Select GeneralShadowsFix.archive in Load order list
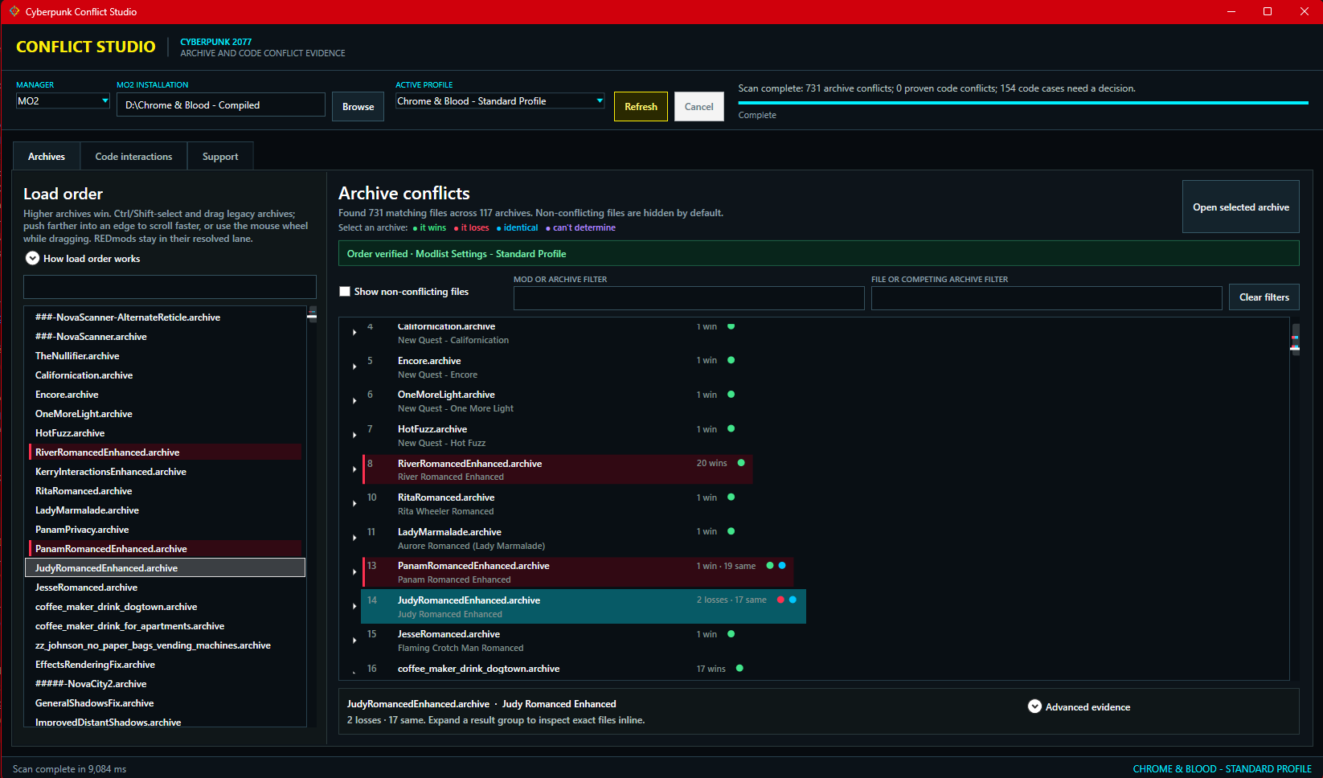Screen dimensions: 1323x778 166,703
